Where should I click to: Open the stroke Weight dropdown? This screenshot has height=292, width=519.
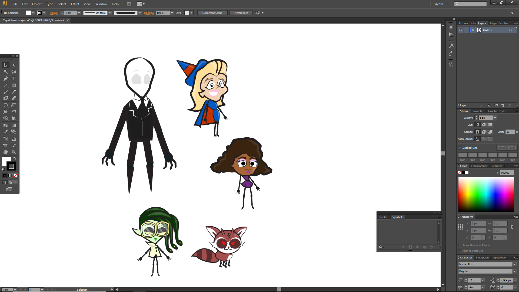pyautogui.click(x=495, y=118)
